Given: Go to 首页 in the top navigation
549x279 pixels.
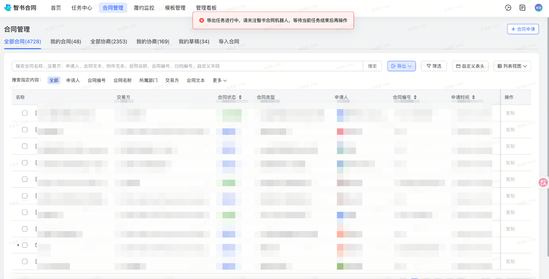Looking at the screenshot, I should 56,8.
